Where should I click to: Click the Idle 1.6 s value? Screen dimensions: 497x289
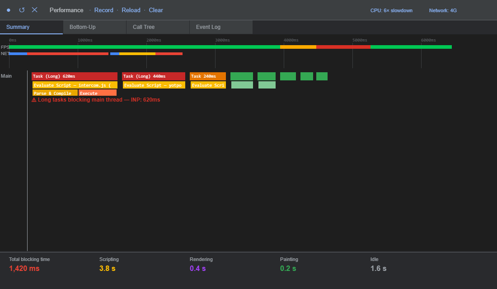click(379, 268)
